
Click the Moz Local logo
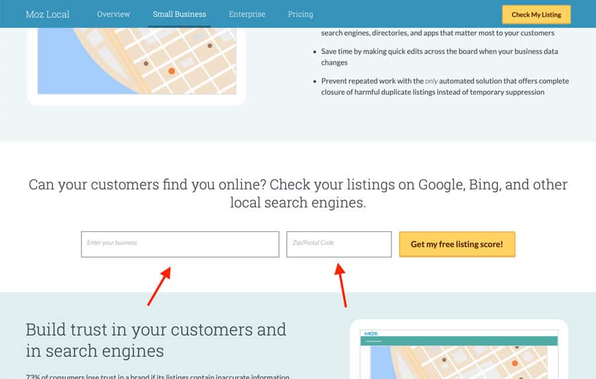coord(47,14)
